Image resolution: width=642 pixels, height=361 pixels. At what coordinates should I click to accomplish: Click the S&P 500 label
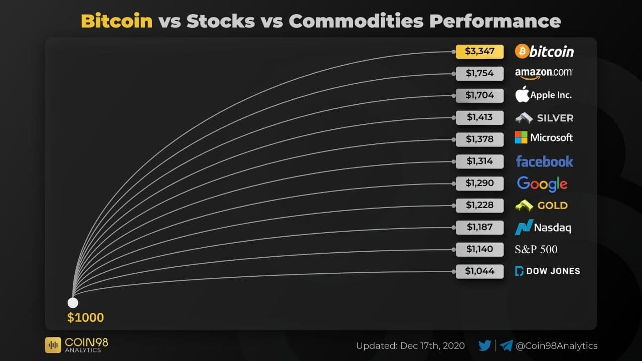point(536,249)
